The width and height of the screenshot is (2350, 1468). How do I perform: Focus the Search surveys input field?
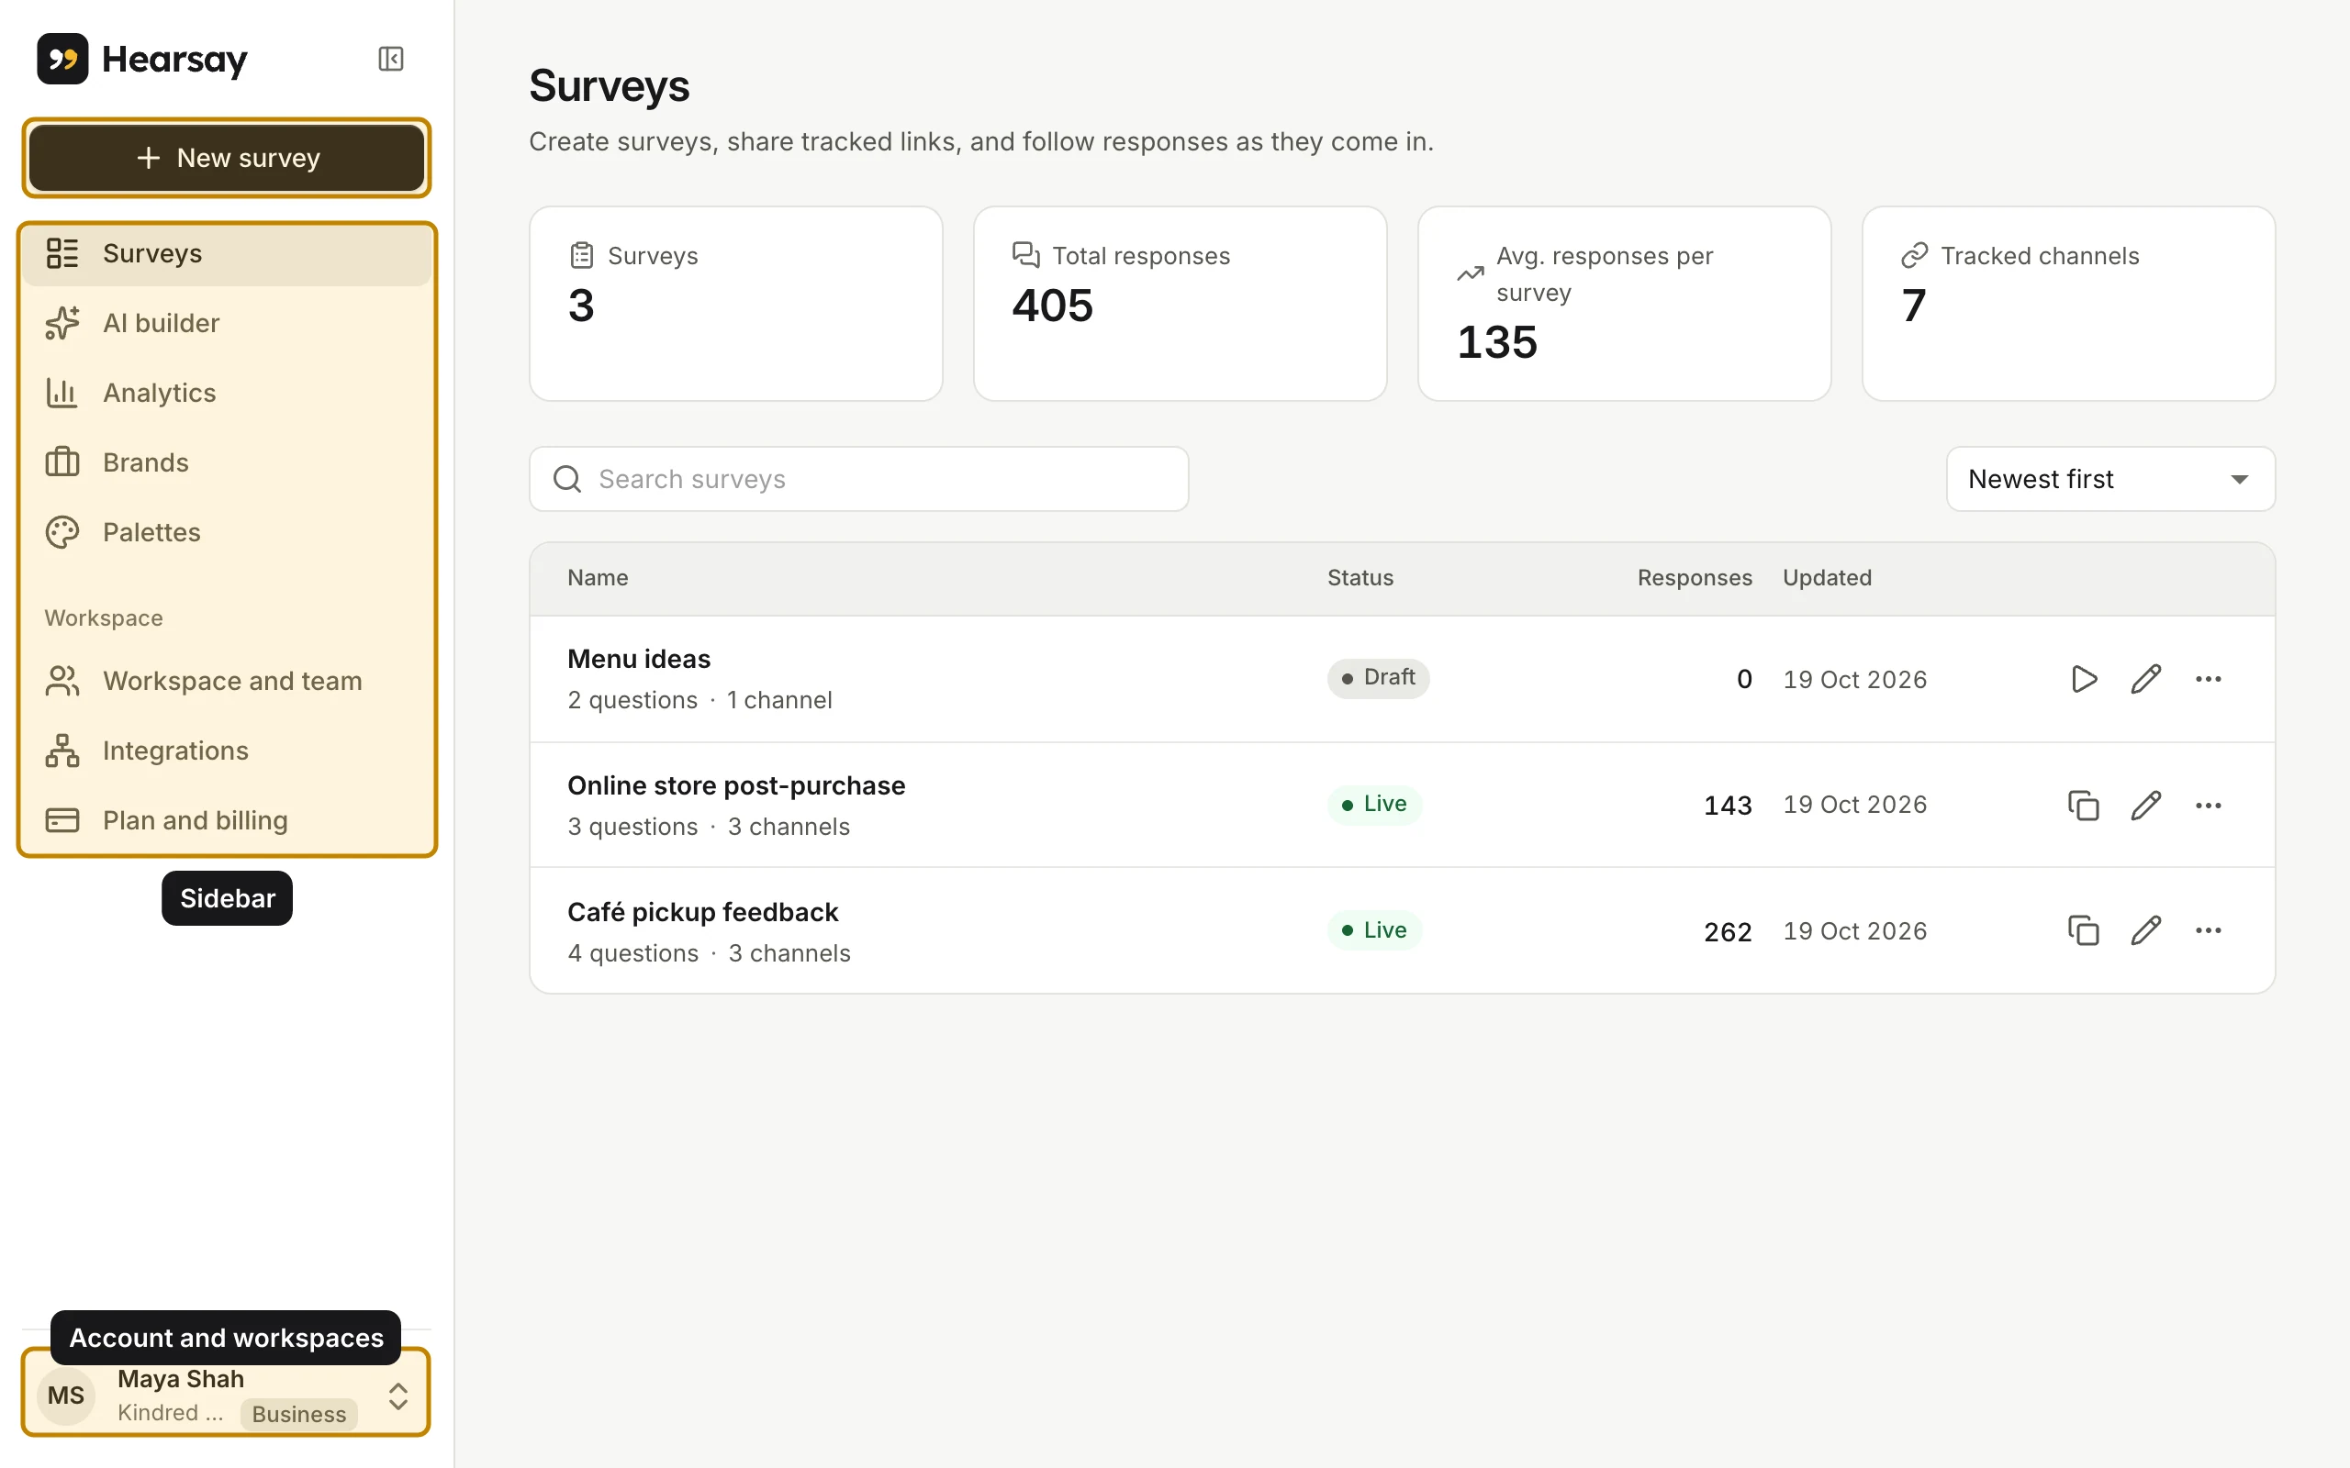pyautogui.click(x=858, y=479)
